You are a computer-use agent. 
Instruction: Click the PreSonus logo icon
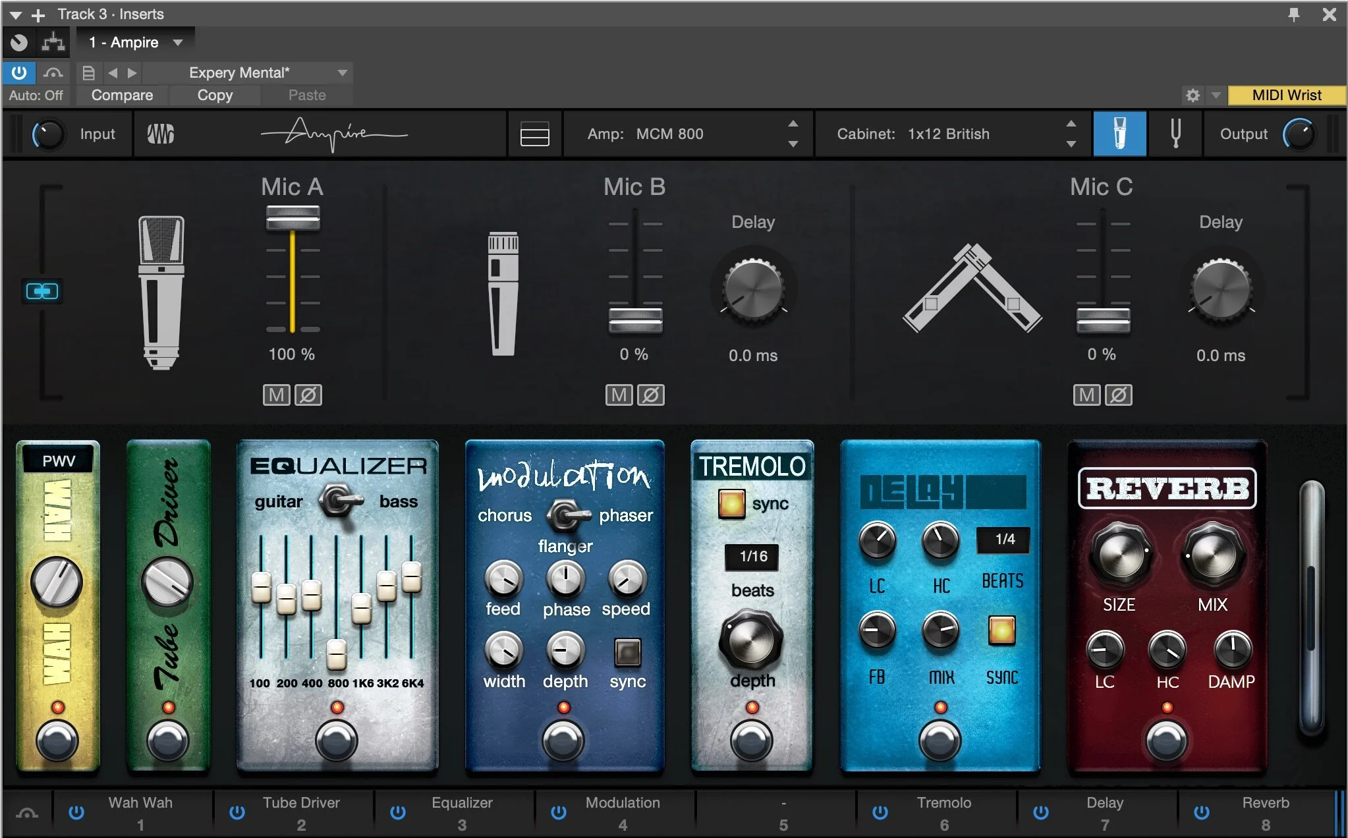(160, 134)
